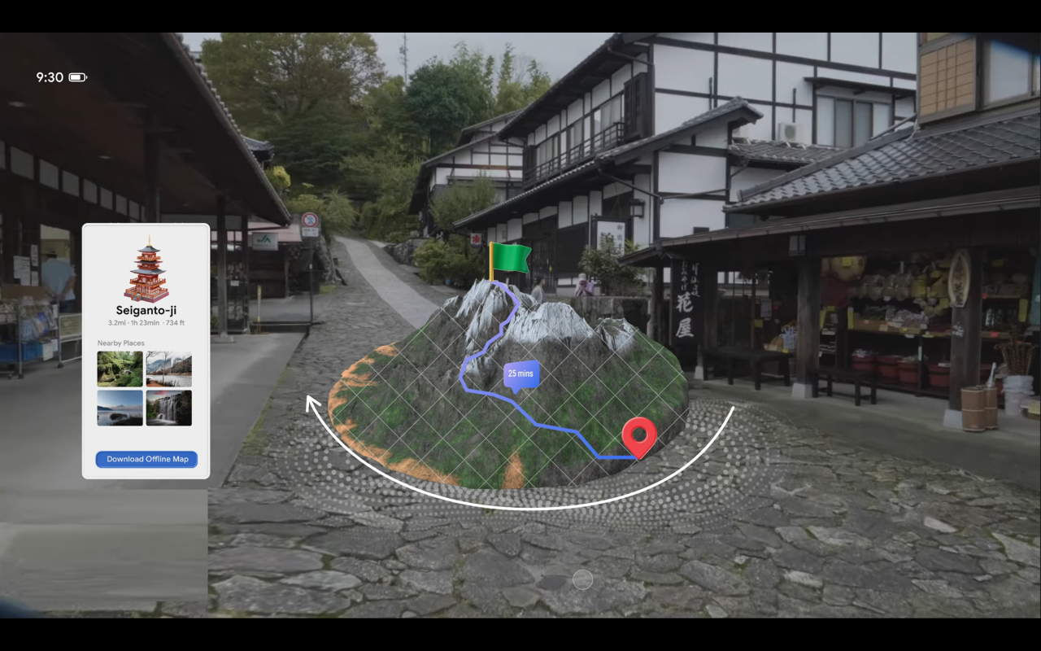
Task: Open the Seiganto-ji place title
Action: point(146,311)
